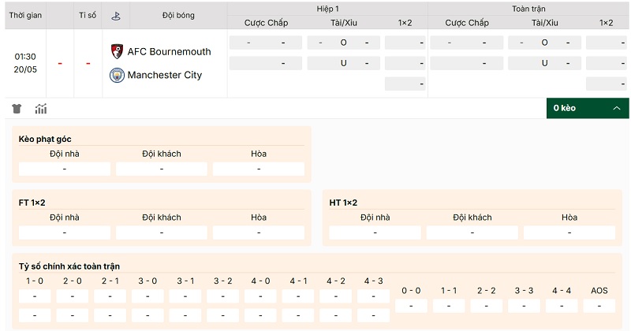Select Đội nhà odds under Kèo phạt góc
Viewport: 631px width, 331px height.
(65, 169)
